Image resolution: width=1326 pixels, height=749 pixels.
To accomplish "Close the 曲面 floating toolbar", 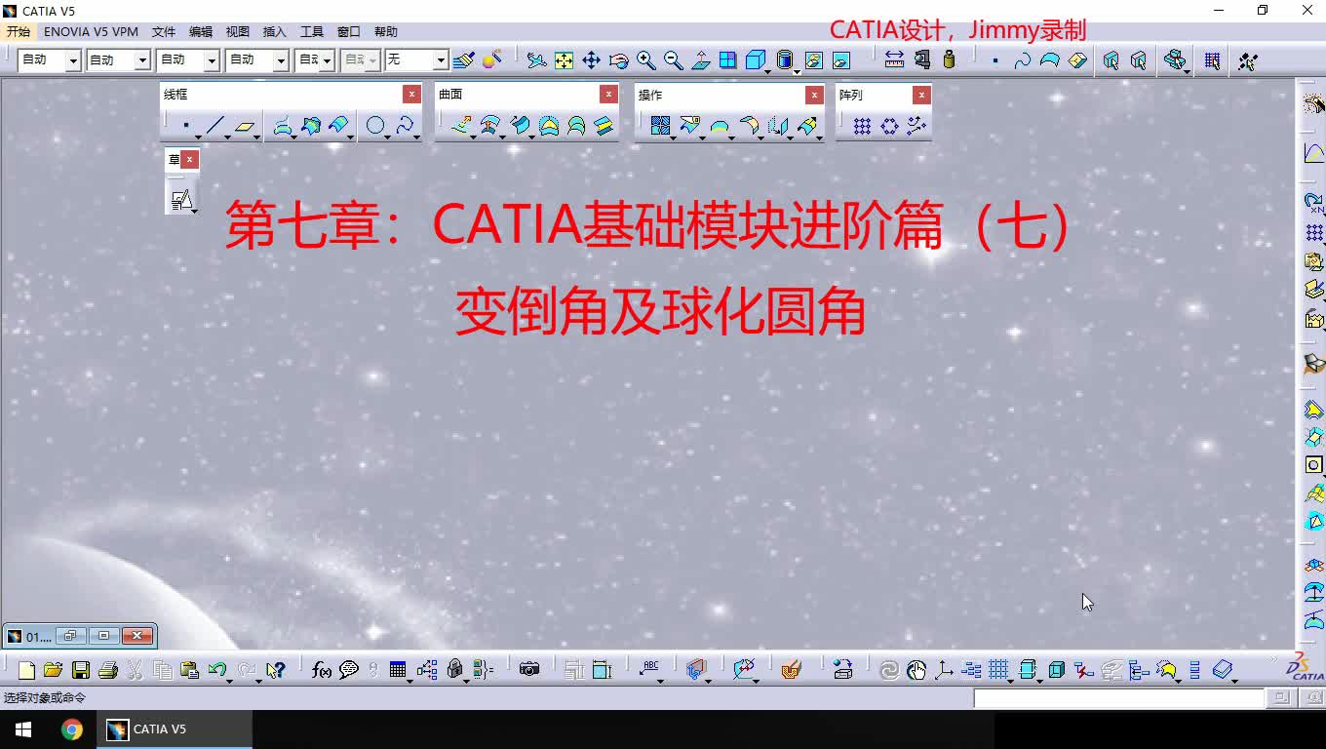I will click(608, 95).
